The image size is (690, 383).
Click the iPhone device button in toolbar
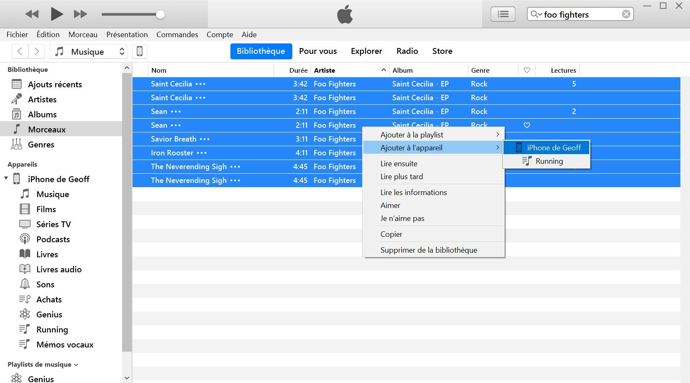(140, 51)
